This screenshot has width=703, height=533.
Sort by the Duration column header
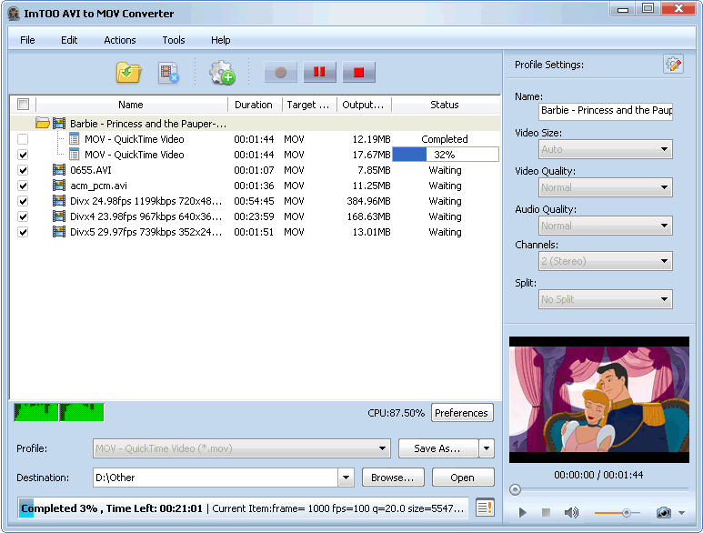click(x=255, y=105)
